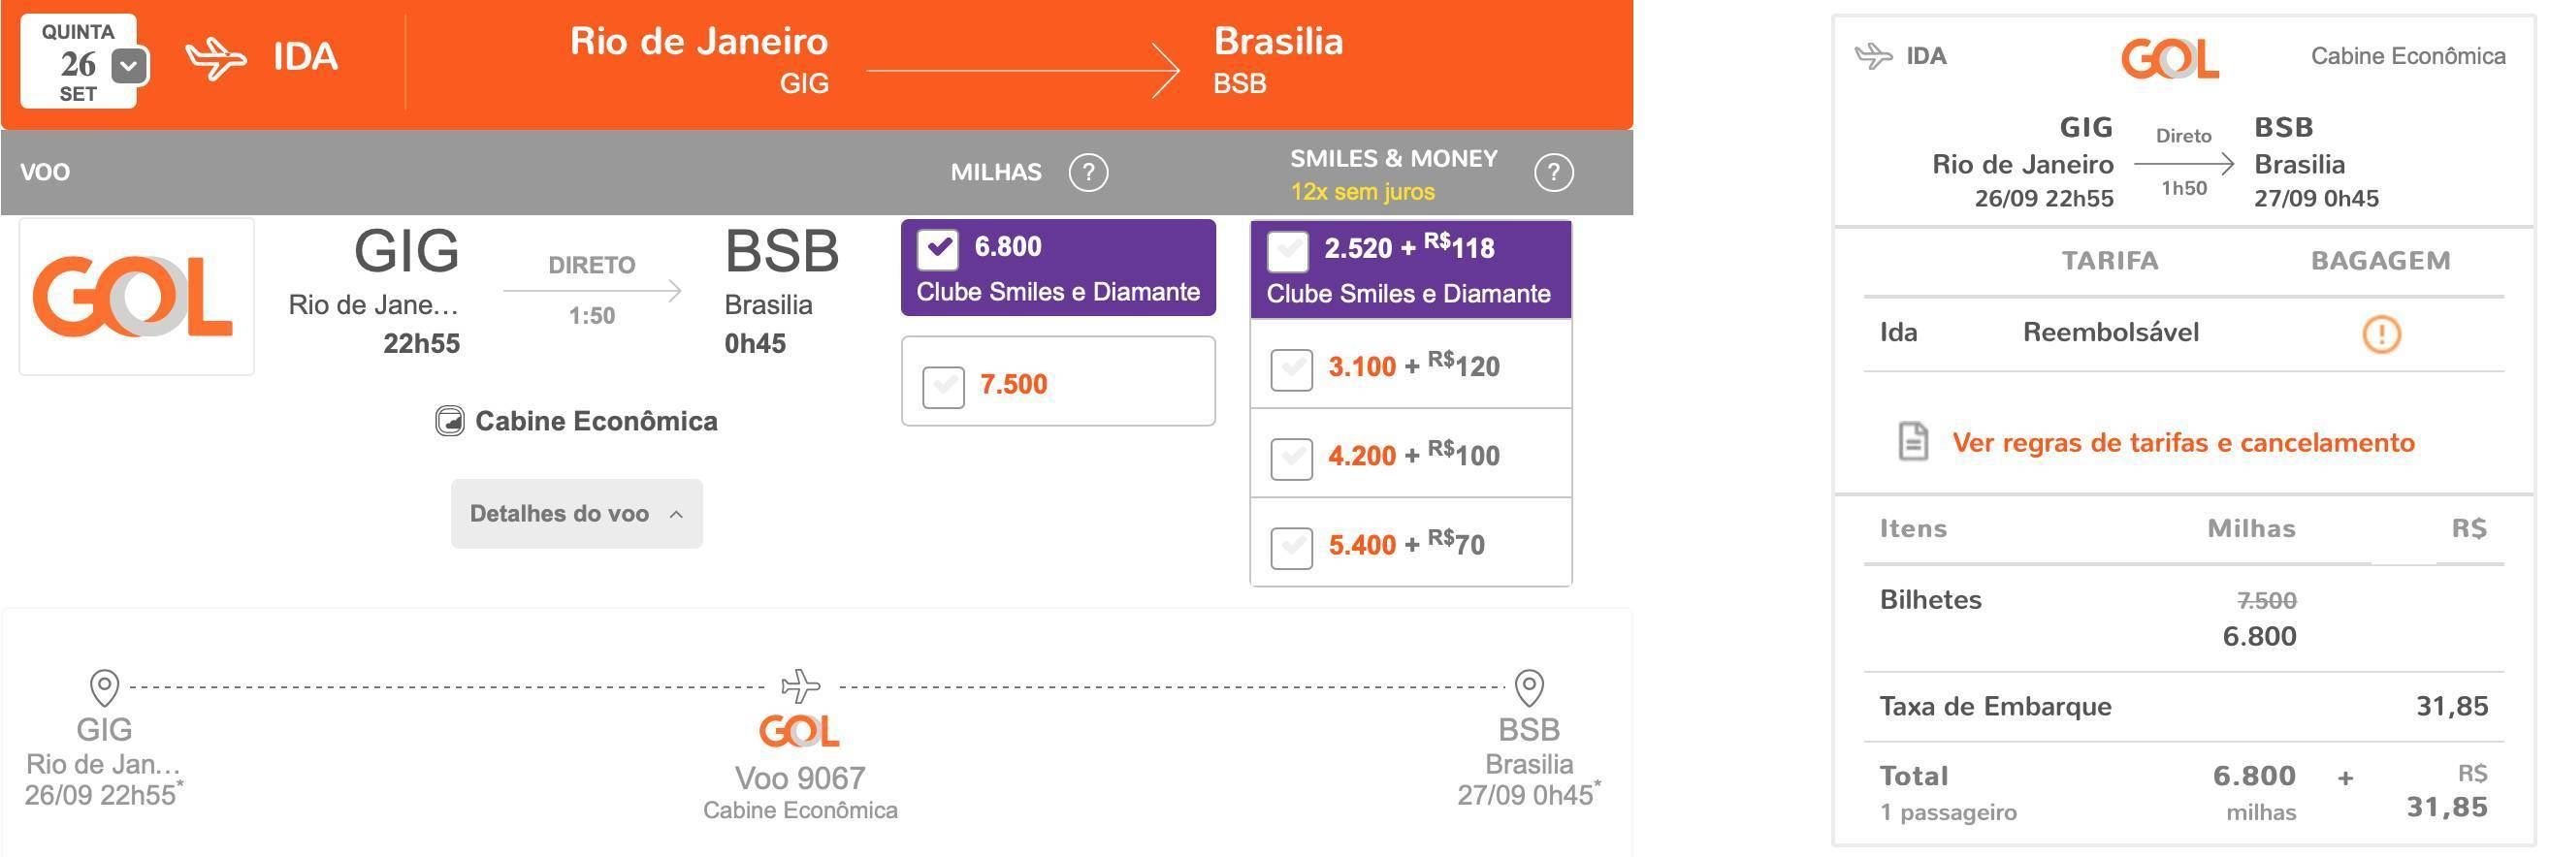Uncheck the 6.800 miles Clube Smiles option
Screen dimensions: 2549x857
coord(938,249)
